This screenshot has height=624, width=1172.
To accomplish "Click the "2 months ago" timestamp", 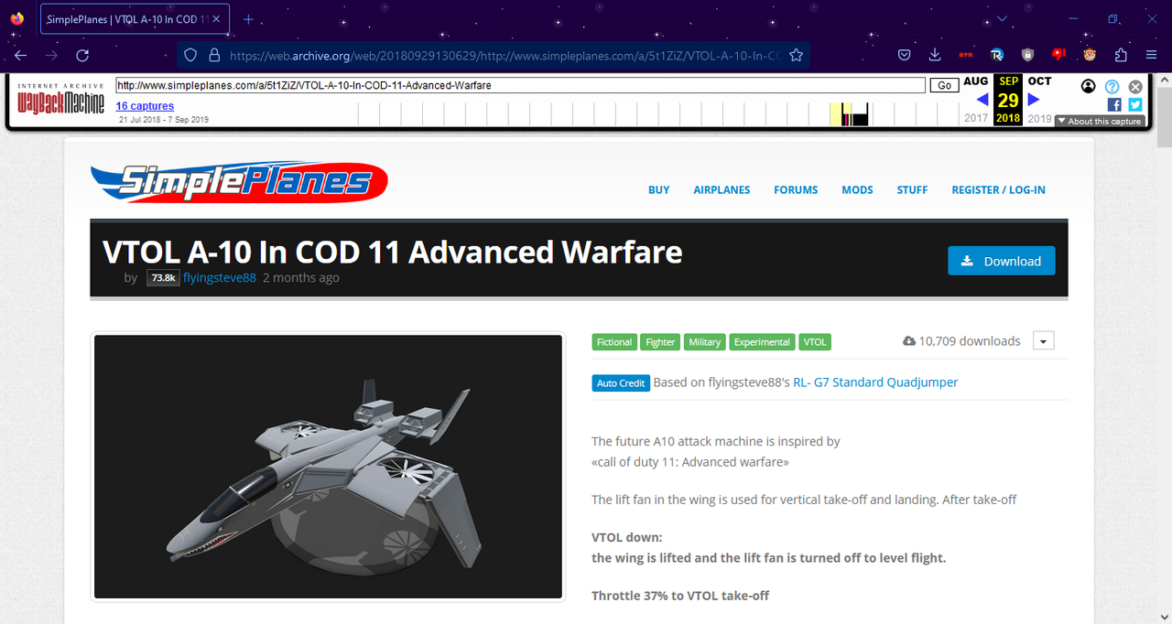I will click(x=300, y=277).
